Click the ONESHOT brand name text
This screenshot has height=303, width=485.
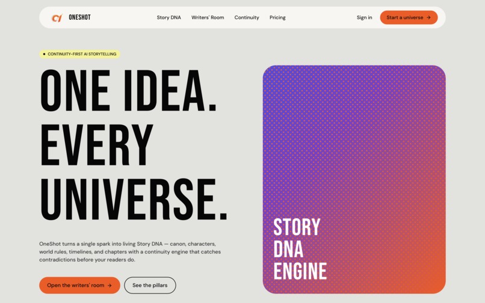(79, 17)
